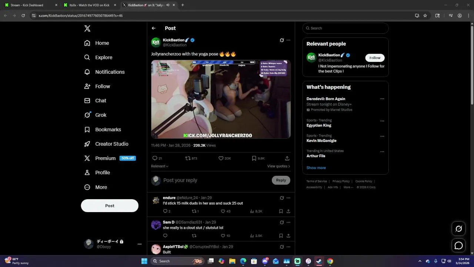Click share icon on the main post
Image resolution: width=474 pixels, height=267 pixels.
coord(287,158)
